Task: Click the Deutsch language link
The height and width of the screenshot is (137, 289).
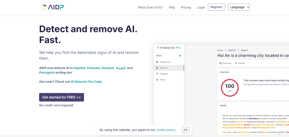Action: (108, 68)
